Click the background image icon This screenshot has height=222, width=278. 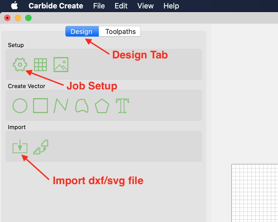[61, 64]
